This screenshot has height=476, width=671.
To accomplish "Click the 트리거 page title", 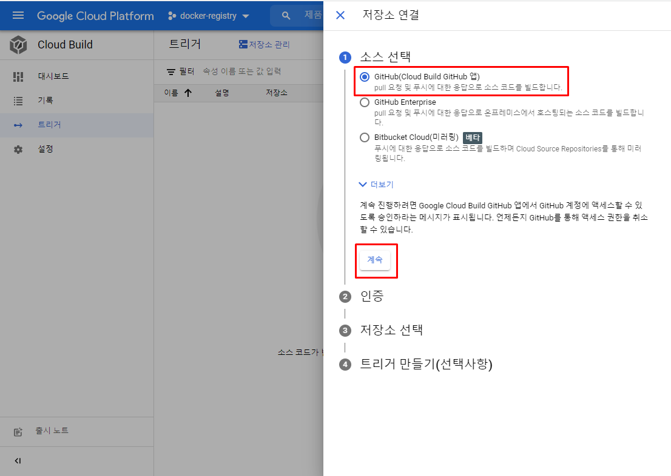I will click(185, 44).
